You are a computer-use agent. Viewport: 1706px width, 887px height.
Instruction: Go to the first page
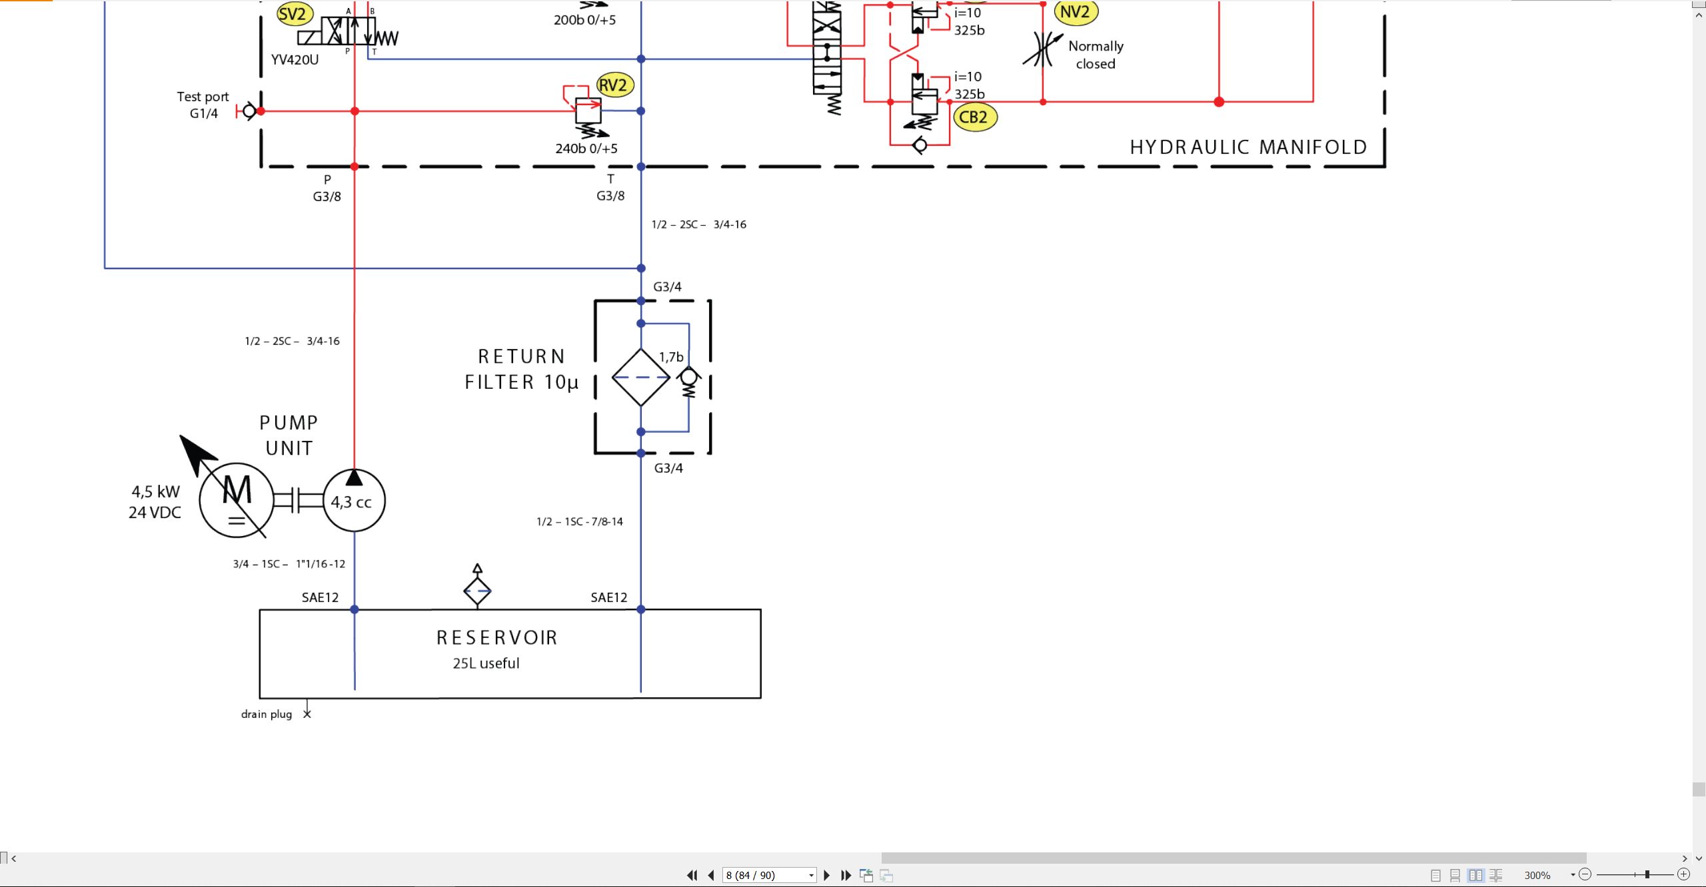coord(692,875)
